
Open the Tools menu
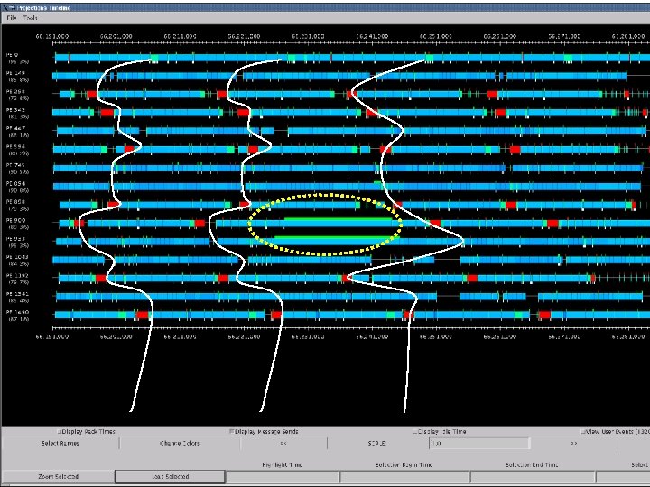[x=31, y=18]
